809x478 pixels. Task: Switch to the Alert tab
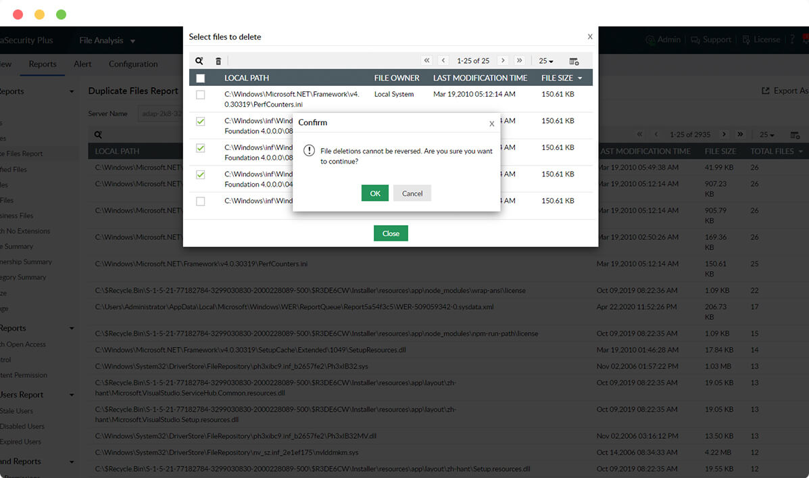[82, 64]
